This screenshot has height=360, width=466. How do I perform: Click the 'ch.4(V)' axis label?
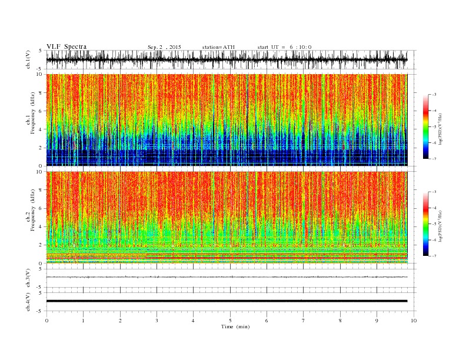click(x=28, y=302)
